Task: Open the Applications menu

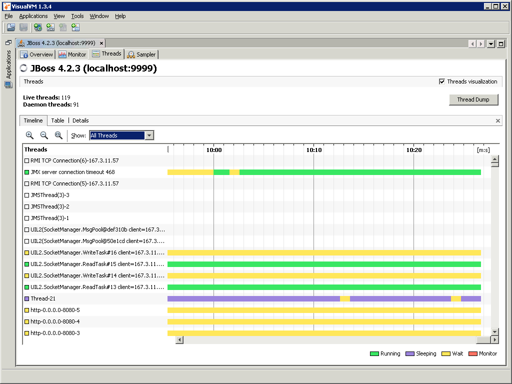Action: tap(33, 16)
